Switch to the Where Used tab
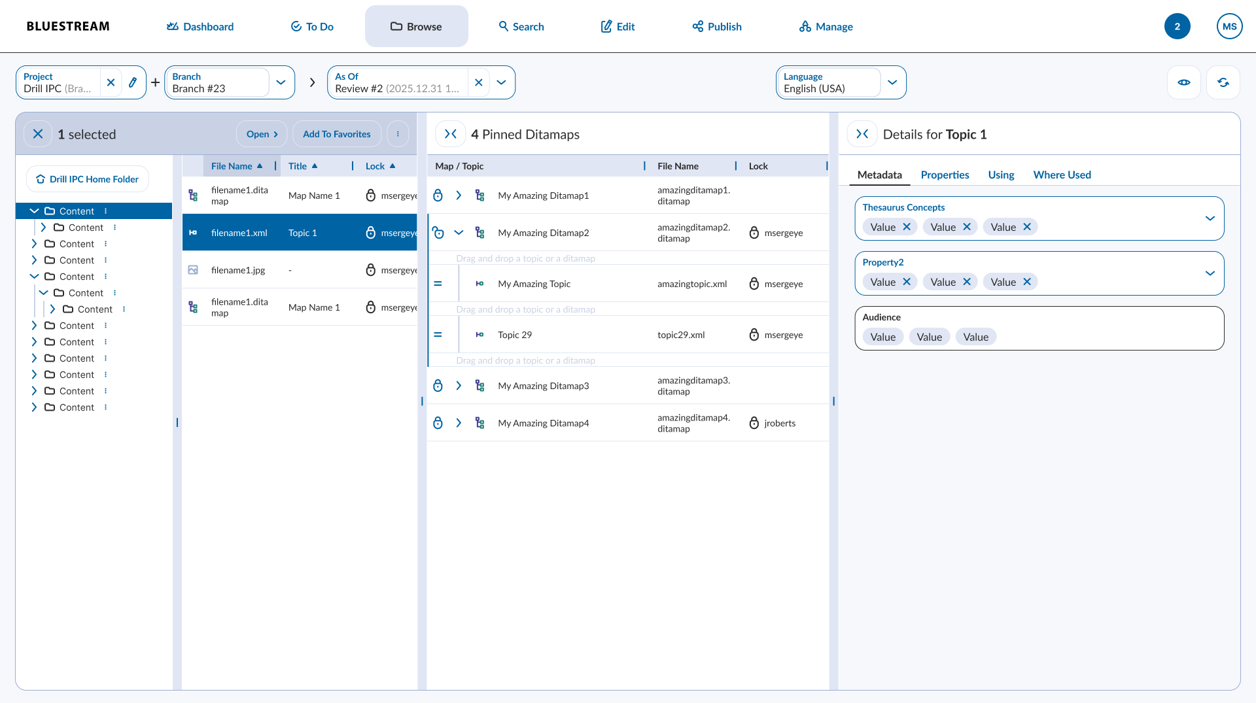The image size is (1256, 703). click(1062, 175)
